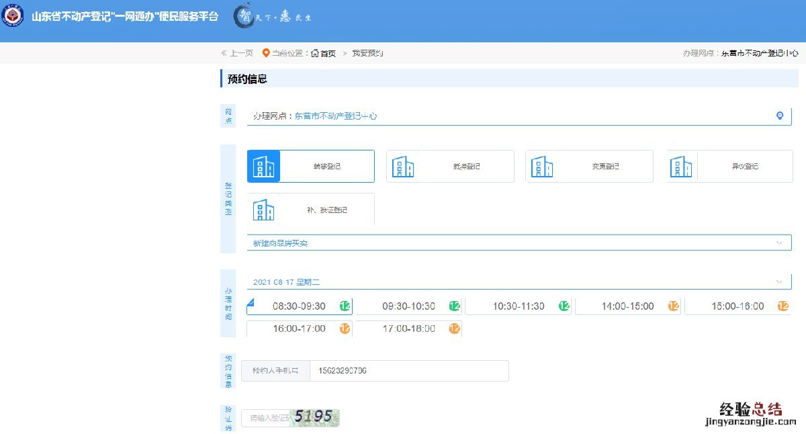Screen dimensions: 806x434
Task: Go back using the 上一页 link
Action: (237, 53)
